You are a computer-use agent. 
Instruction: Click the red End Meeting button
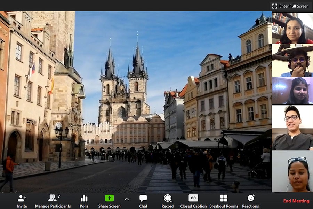296,201
